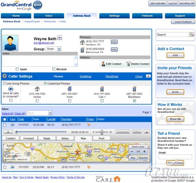196x183 pixels.
Task: Click flag icon on 10:35 AM message
Action: point(89,125)
